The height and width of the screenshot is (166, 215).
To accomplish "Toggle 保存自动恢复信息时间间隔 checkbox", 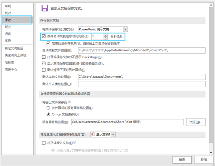I will point(44,36).
